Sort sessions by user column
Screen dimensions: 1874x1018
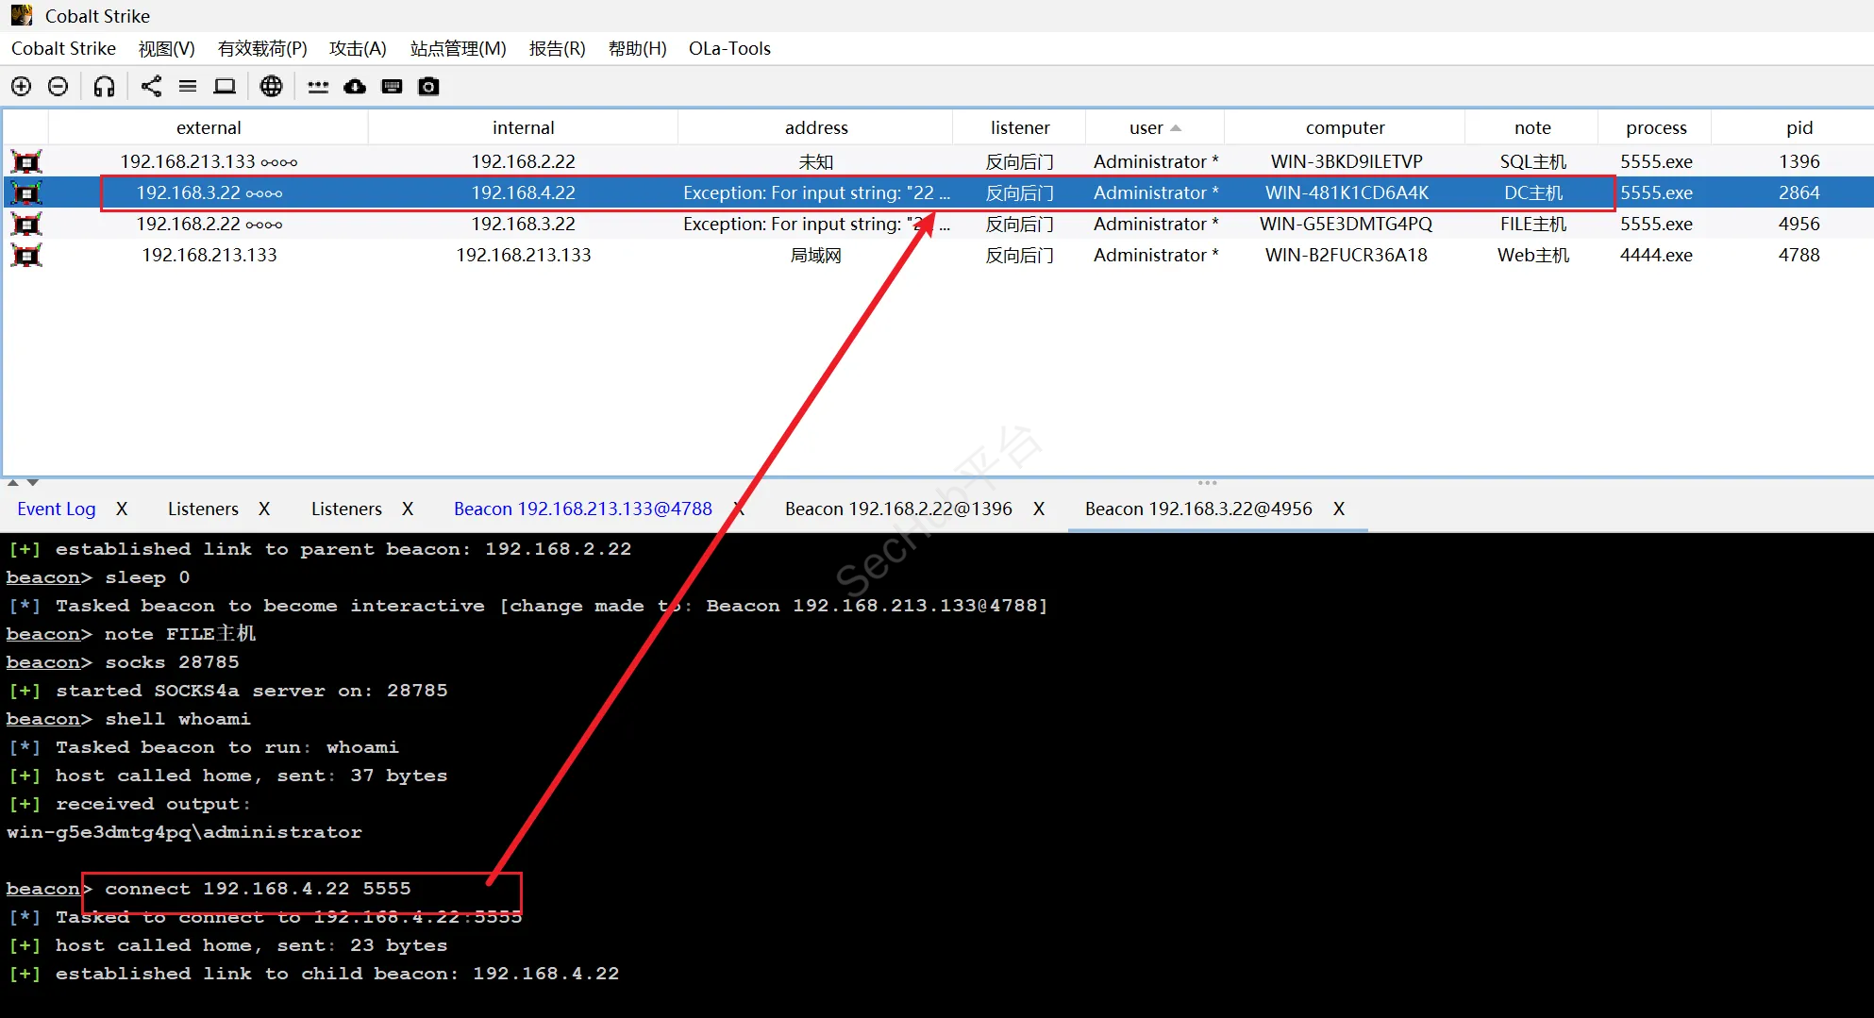[x=1155, y=127]
